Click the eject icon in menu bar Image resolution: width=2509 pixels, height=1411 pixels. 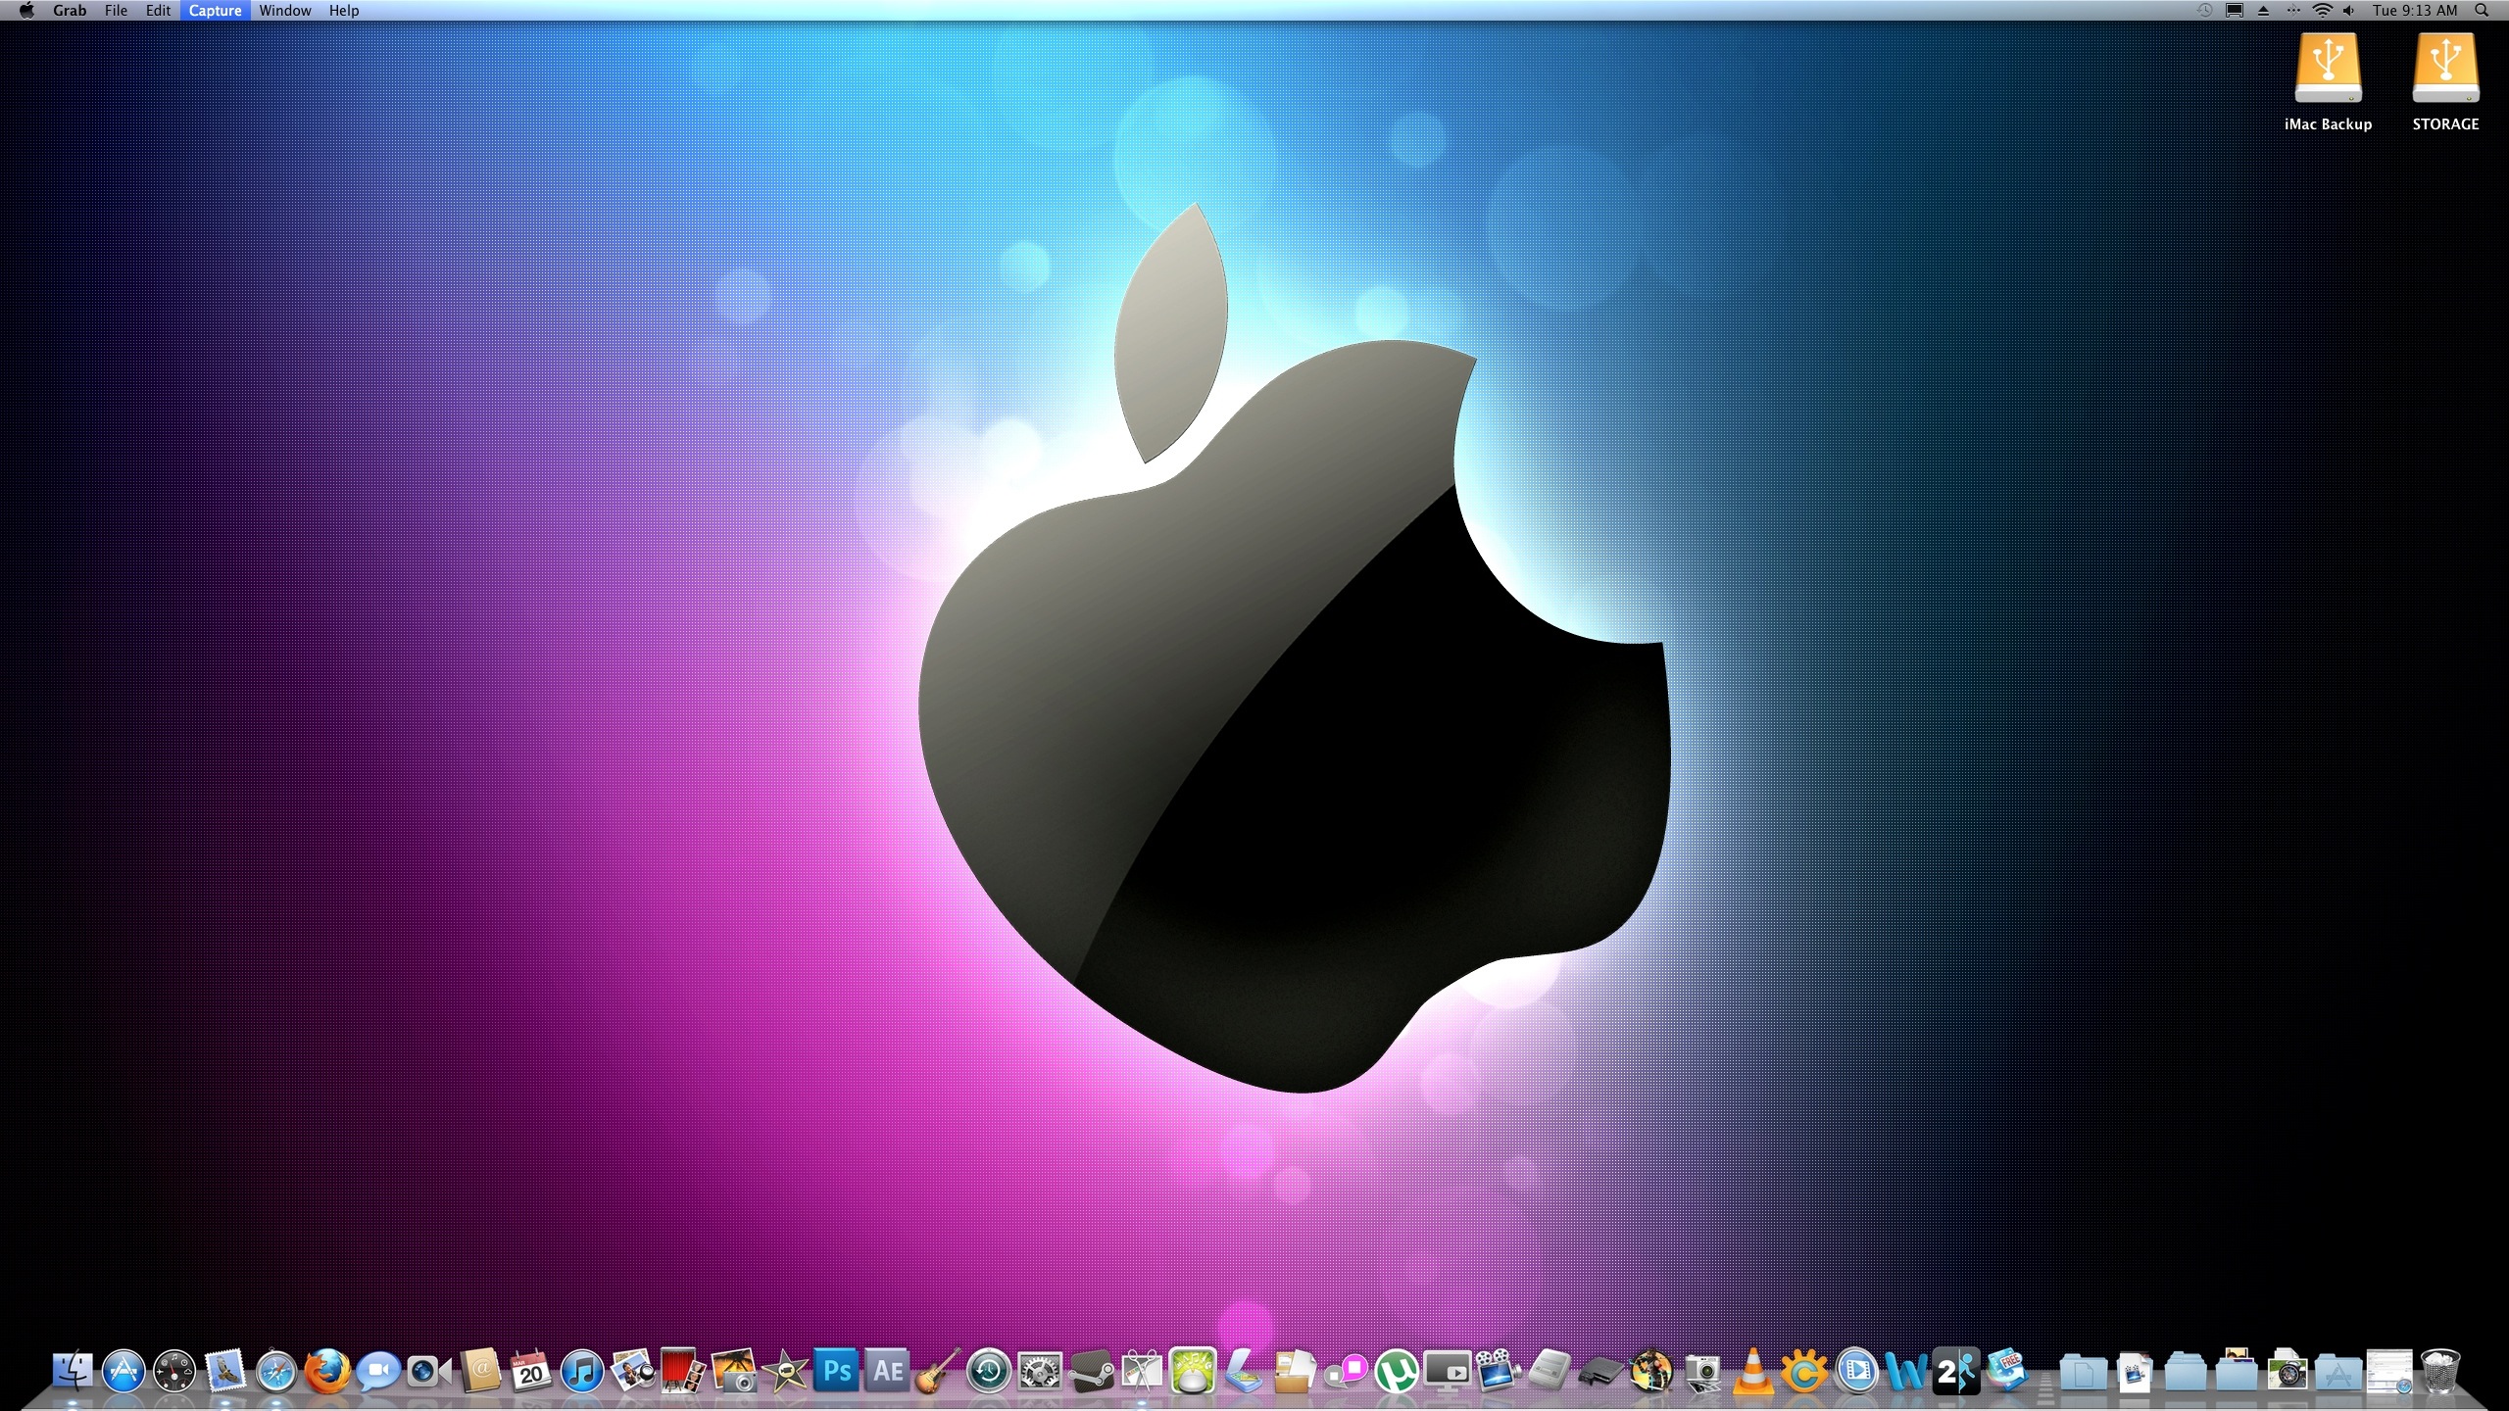[2263, 11]
